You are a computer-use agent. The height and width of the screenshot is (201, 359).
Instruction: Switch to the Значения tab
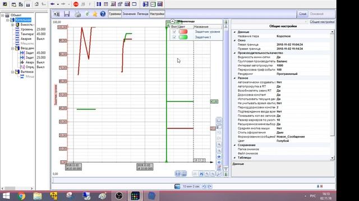(x=129, y=14)
